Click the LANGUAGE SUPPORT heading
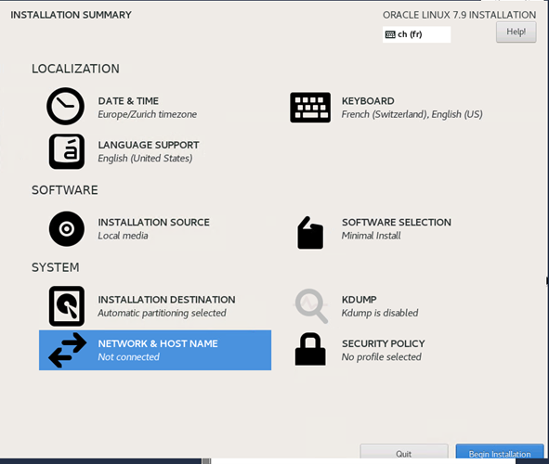Viewport: 549px width, 464px height. pyautogui.click(x=149, y=145)
